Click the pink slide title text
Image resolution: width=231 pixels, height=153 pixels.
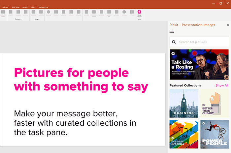81,80
